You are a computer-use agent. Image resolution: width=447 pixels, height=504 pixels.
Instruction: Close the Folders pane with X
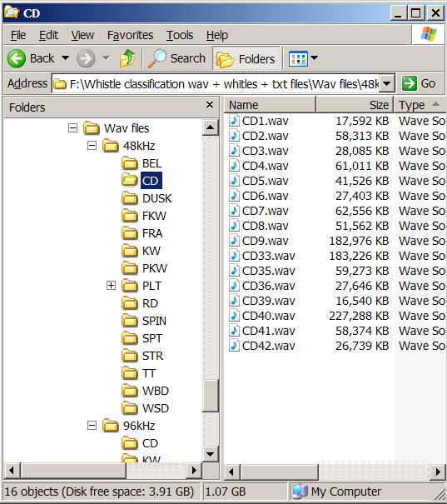click(x=210, y=105)
